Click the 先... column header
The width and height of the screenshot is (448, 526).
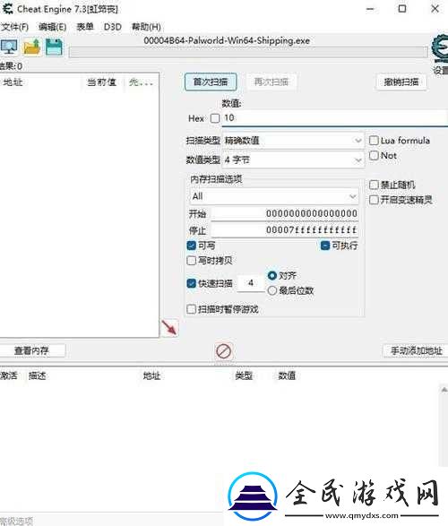[x=141, y=82]
